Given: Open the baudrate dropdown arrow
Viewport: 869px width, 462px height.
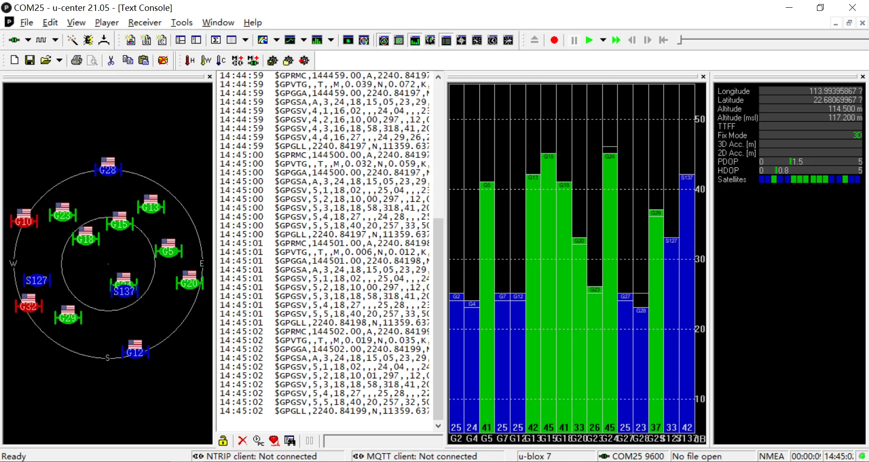Looking at the screenshot, I should 55,40.
